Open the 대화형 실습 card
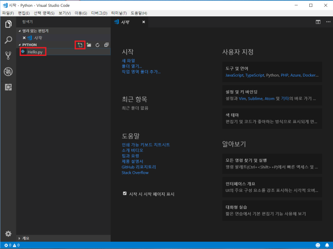 click(x=272, y=210)
